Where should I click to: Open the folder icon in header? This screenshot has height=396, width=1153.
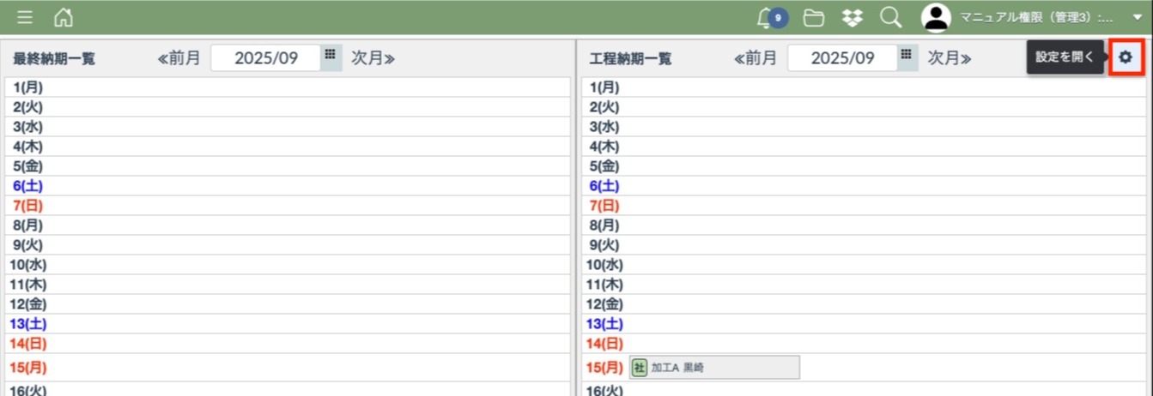coord(813,17)
